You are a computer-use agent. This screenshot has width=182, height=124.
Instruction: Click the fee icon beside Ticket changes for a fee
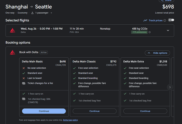[x=24, y=83]
